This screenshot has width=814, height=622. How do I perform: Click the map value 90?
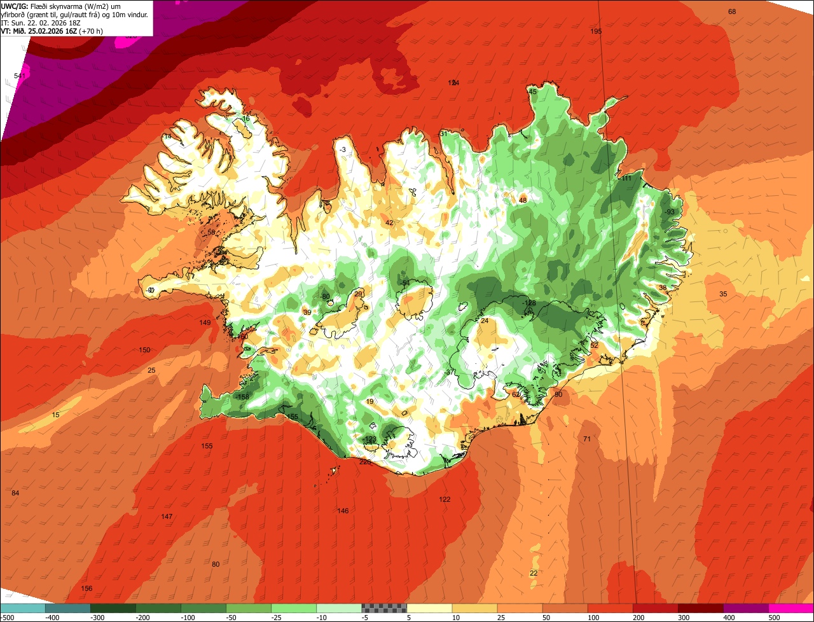[x=558, y=394]
